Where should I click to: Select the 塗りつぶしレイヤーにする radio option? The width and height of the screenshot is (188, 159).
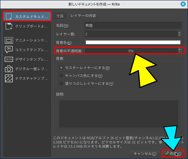(x=62, y=83)
